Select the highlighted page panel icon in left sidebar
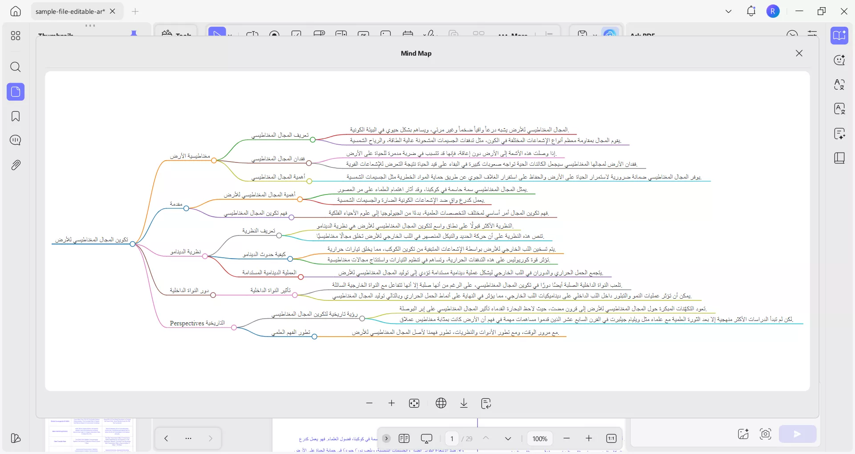 [16, 92]
